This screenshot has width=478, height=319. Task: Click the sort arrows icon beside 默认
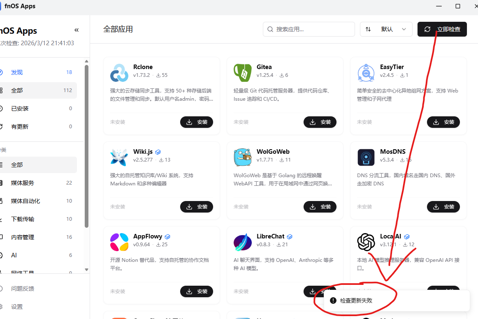point(368,29)
